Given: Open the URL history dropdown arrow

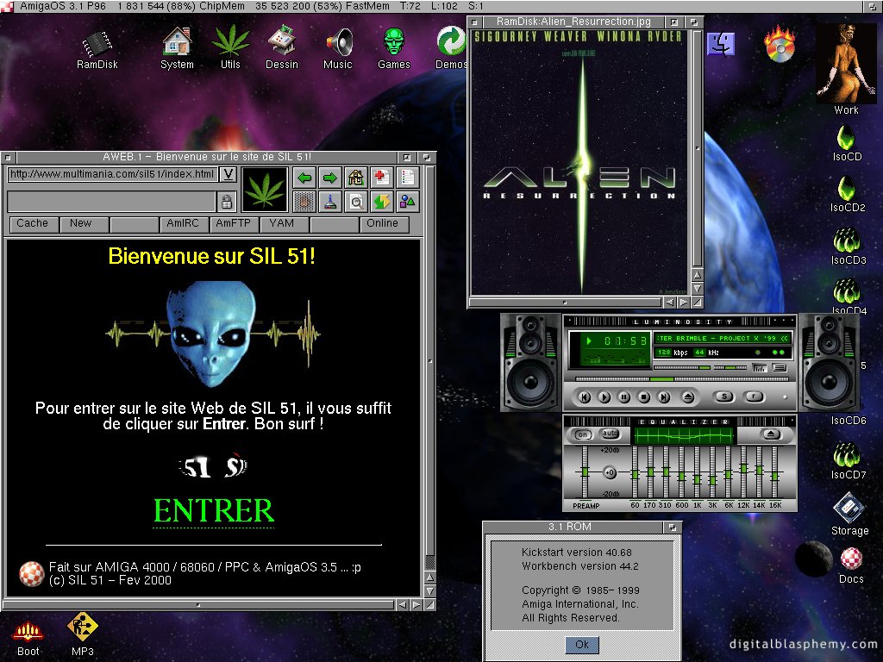Looking at the screenshot, I should (x=228, y=175).
